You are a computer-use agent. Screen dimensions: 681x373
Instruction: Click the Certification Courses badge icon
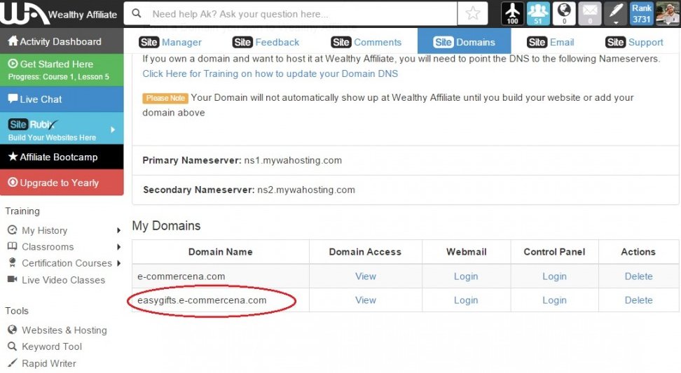pos(12,262)
